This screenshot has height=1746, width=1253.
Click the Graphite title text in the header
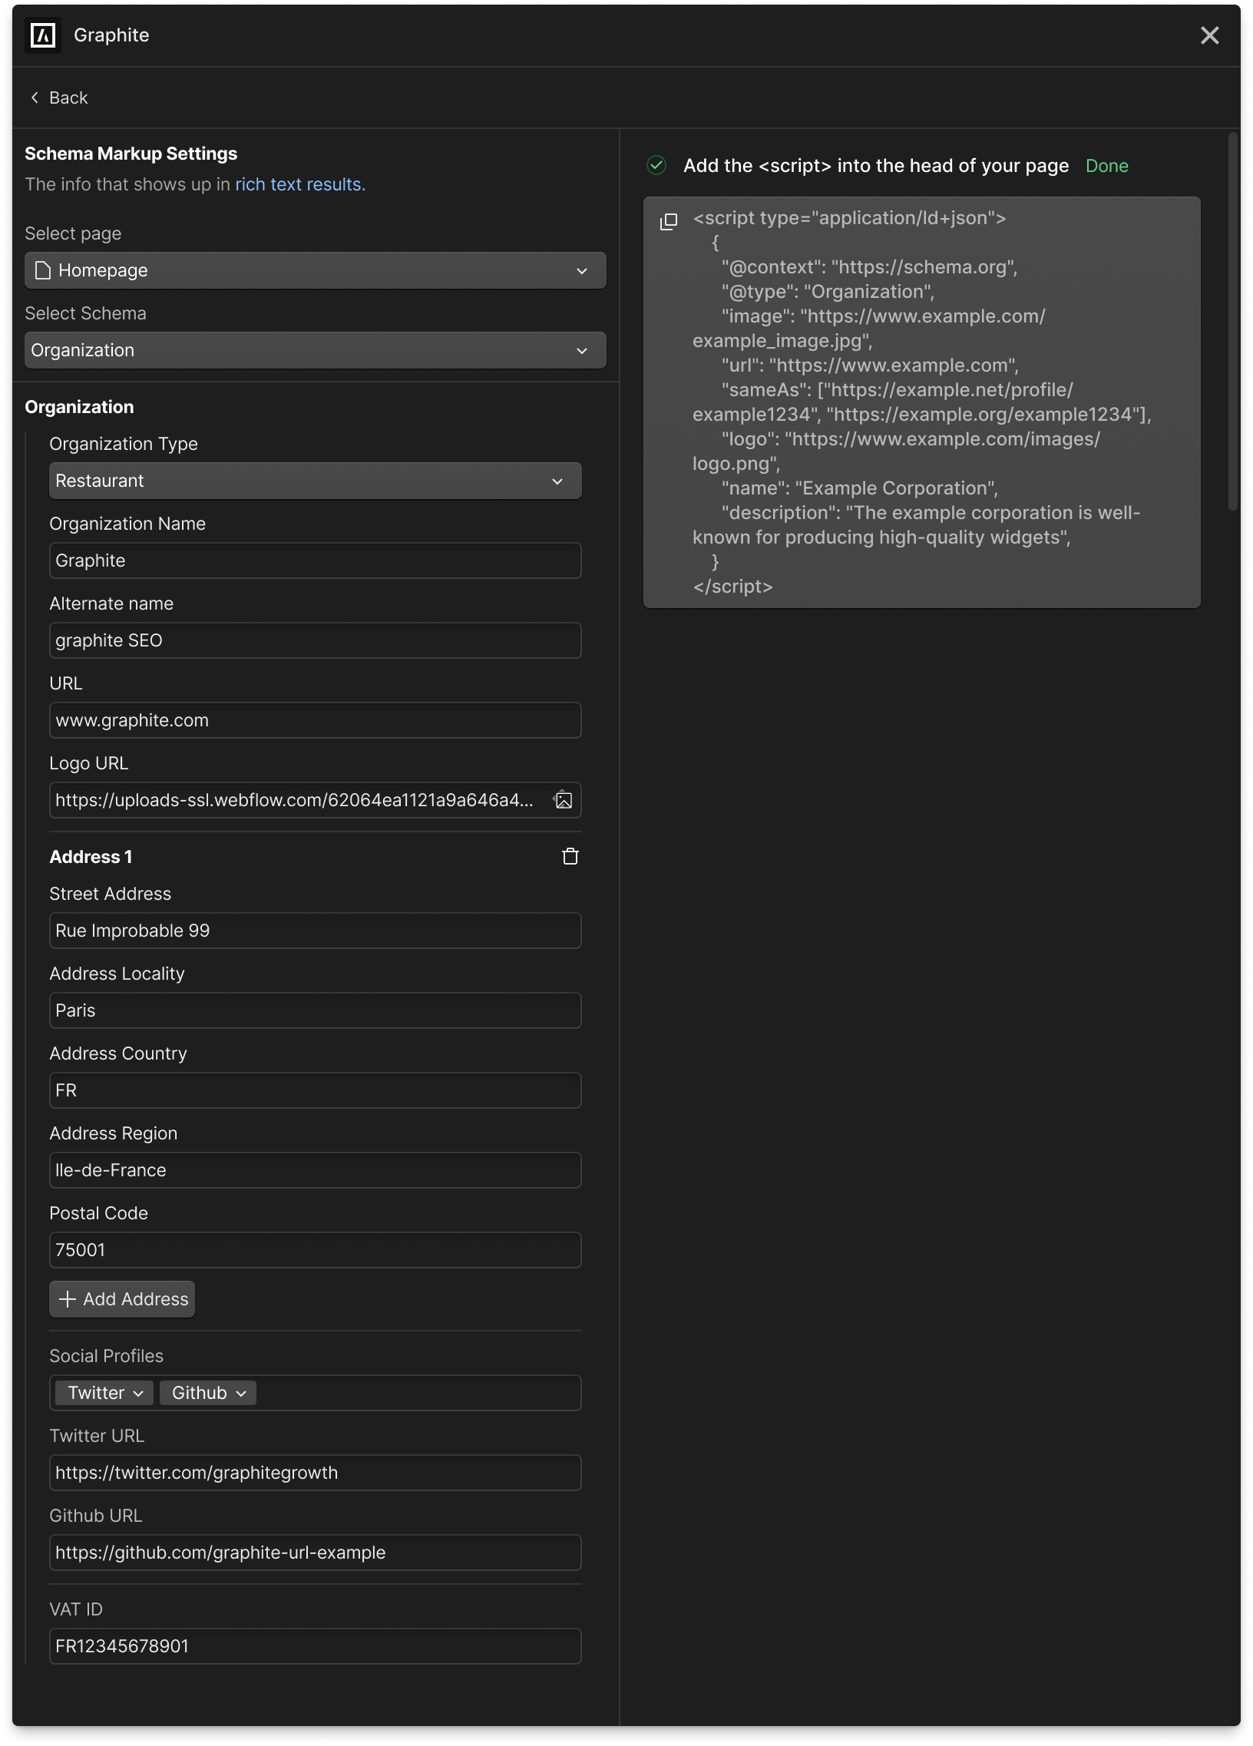click(x=111, y=35)
